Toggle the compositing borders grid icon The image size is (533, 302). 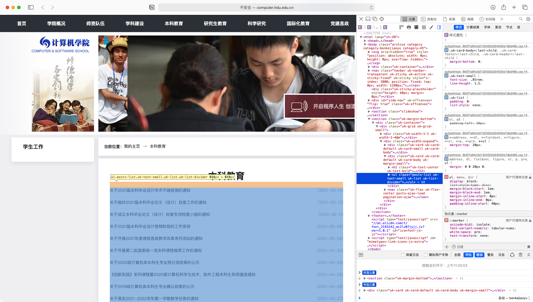coord(424,27)
